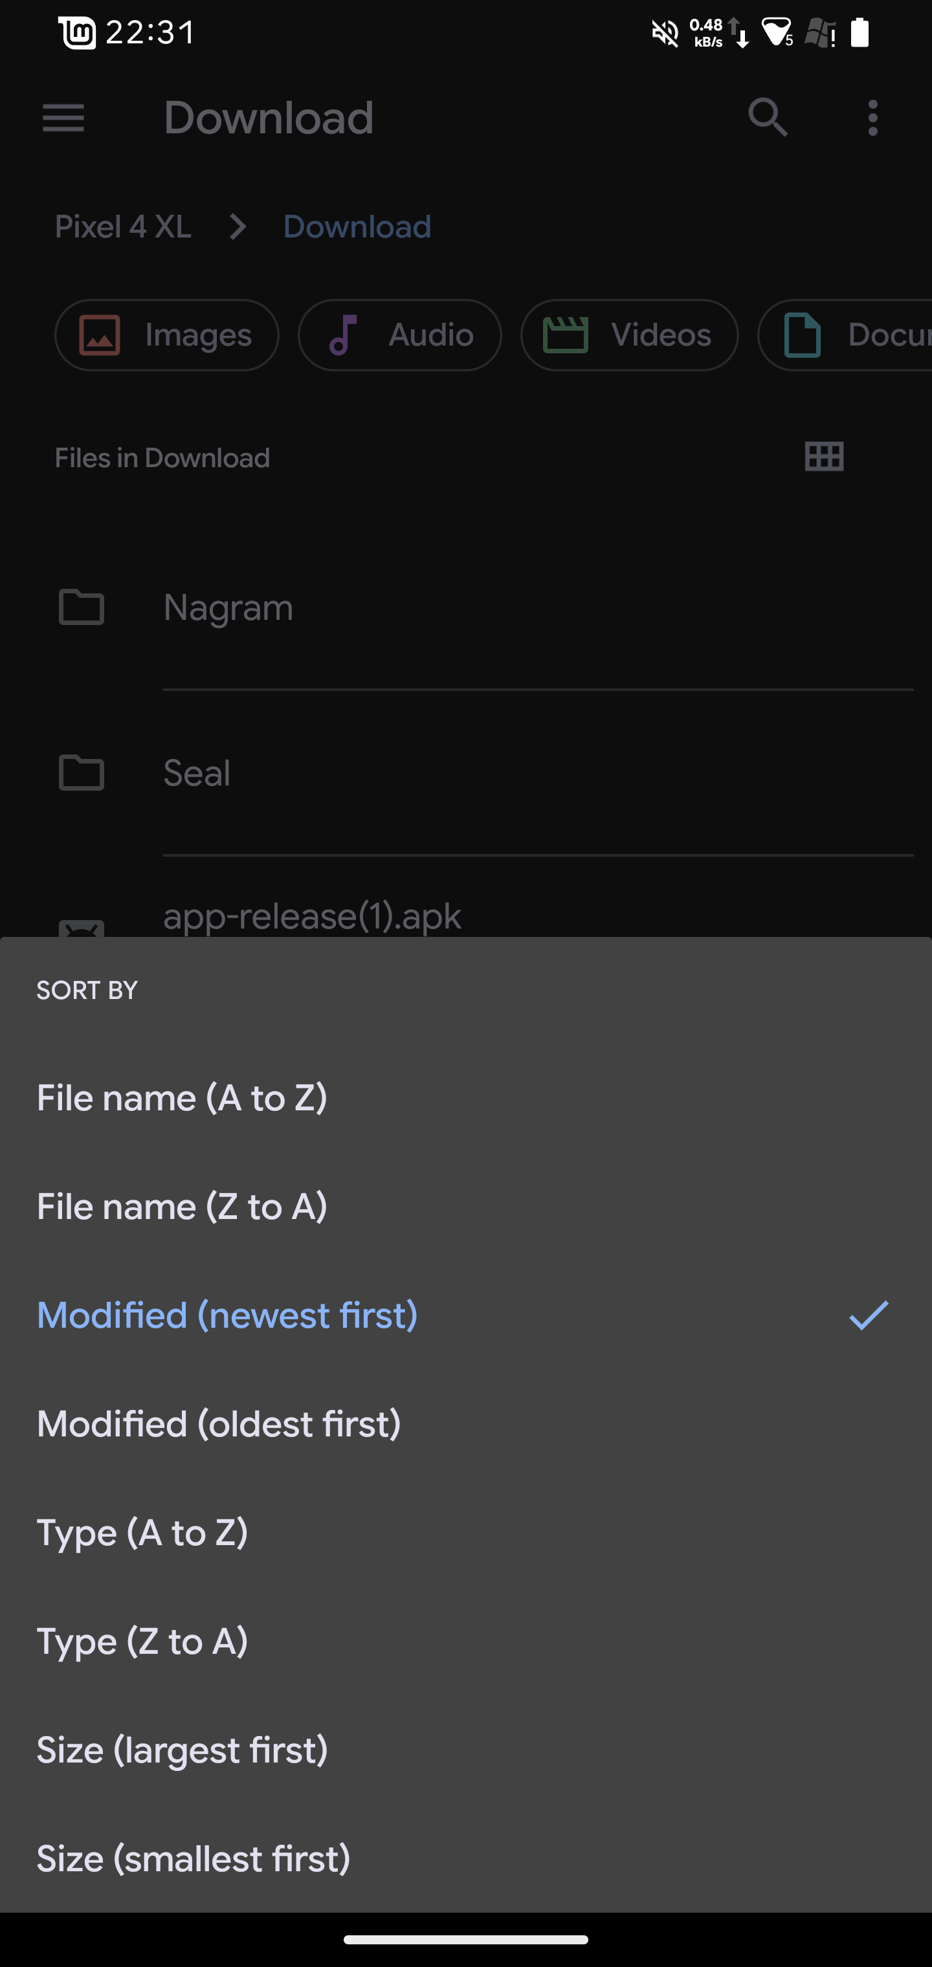
Task: Tap the search magnifier icon
Action: pyautogui.click(x=767, y=118)
